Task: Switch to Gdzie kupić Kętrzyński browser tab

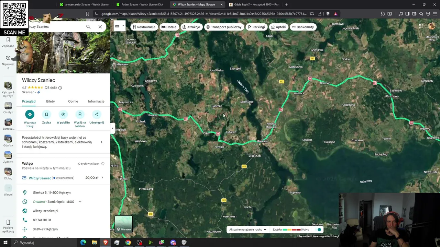Action: click(254, 4)
